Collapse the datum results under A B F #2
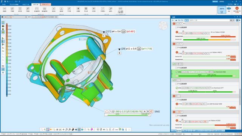This screenshot has height=136, width=242. [x=176, y=27]
